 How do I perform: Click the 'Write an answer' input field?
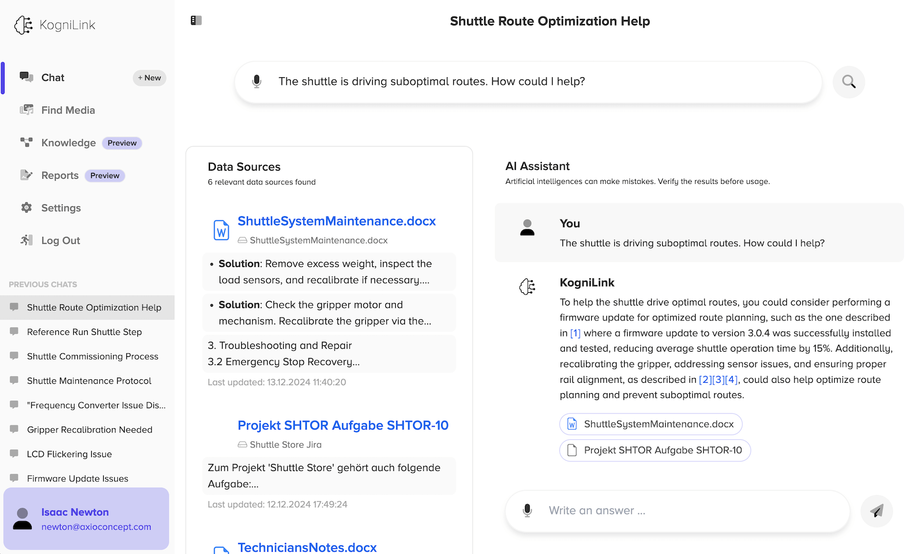[x=677, y=511]
